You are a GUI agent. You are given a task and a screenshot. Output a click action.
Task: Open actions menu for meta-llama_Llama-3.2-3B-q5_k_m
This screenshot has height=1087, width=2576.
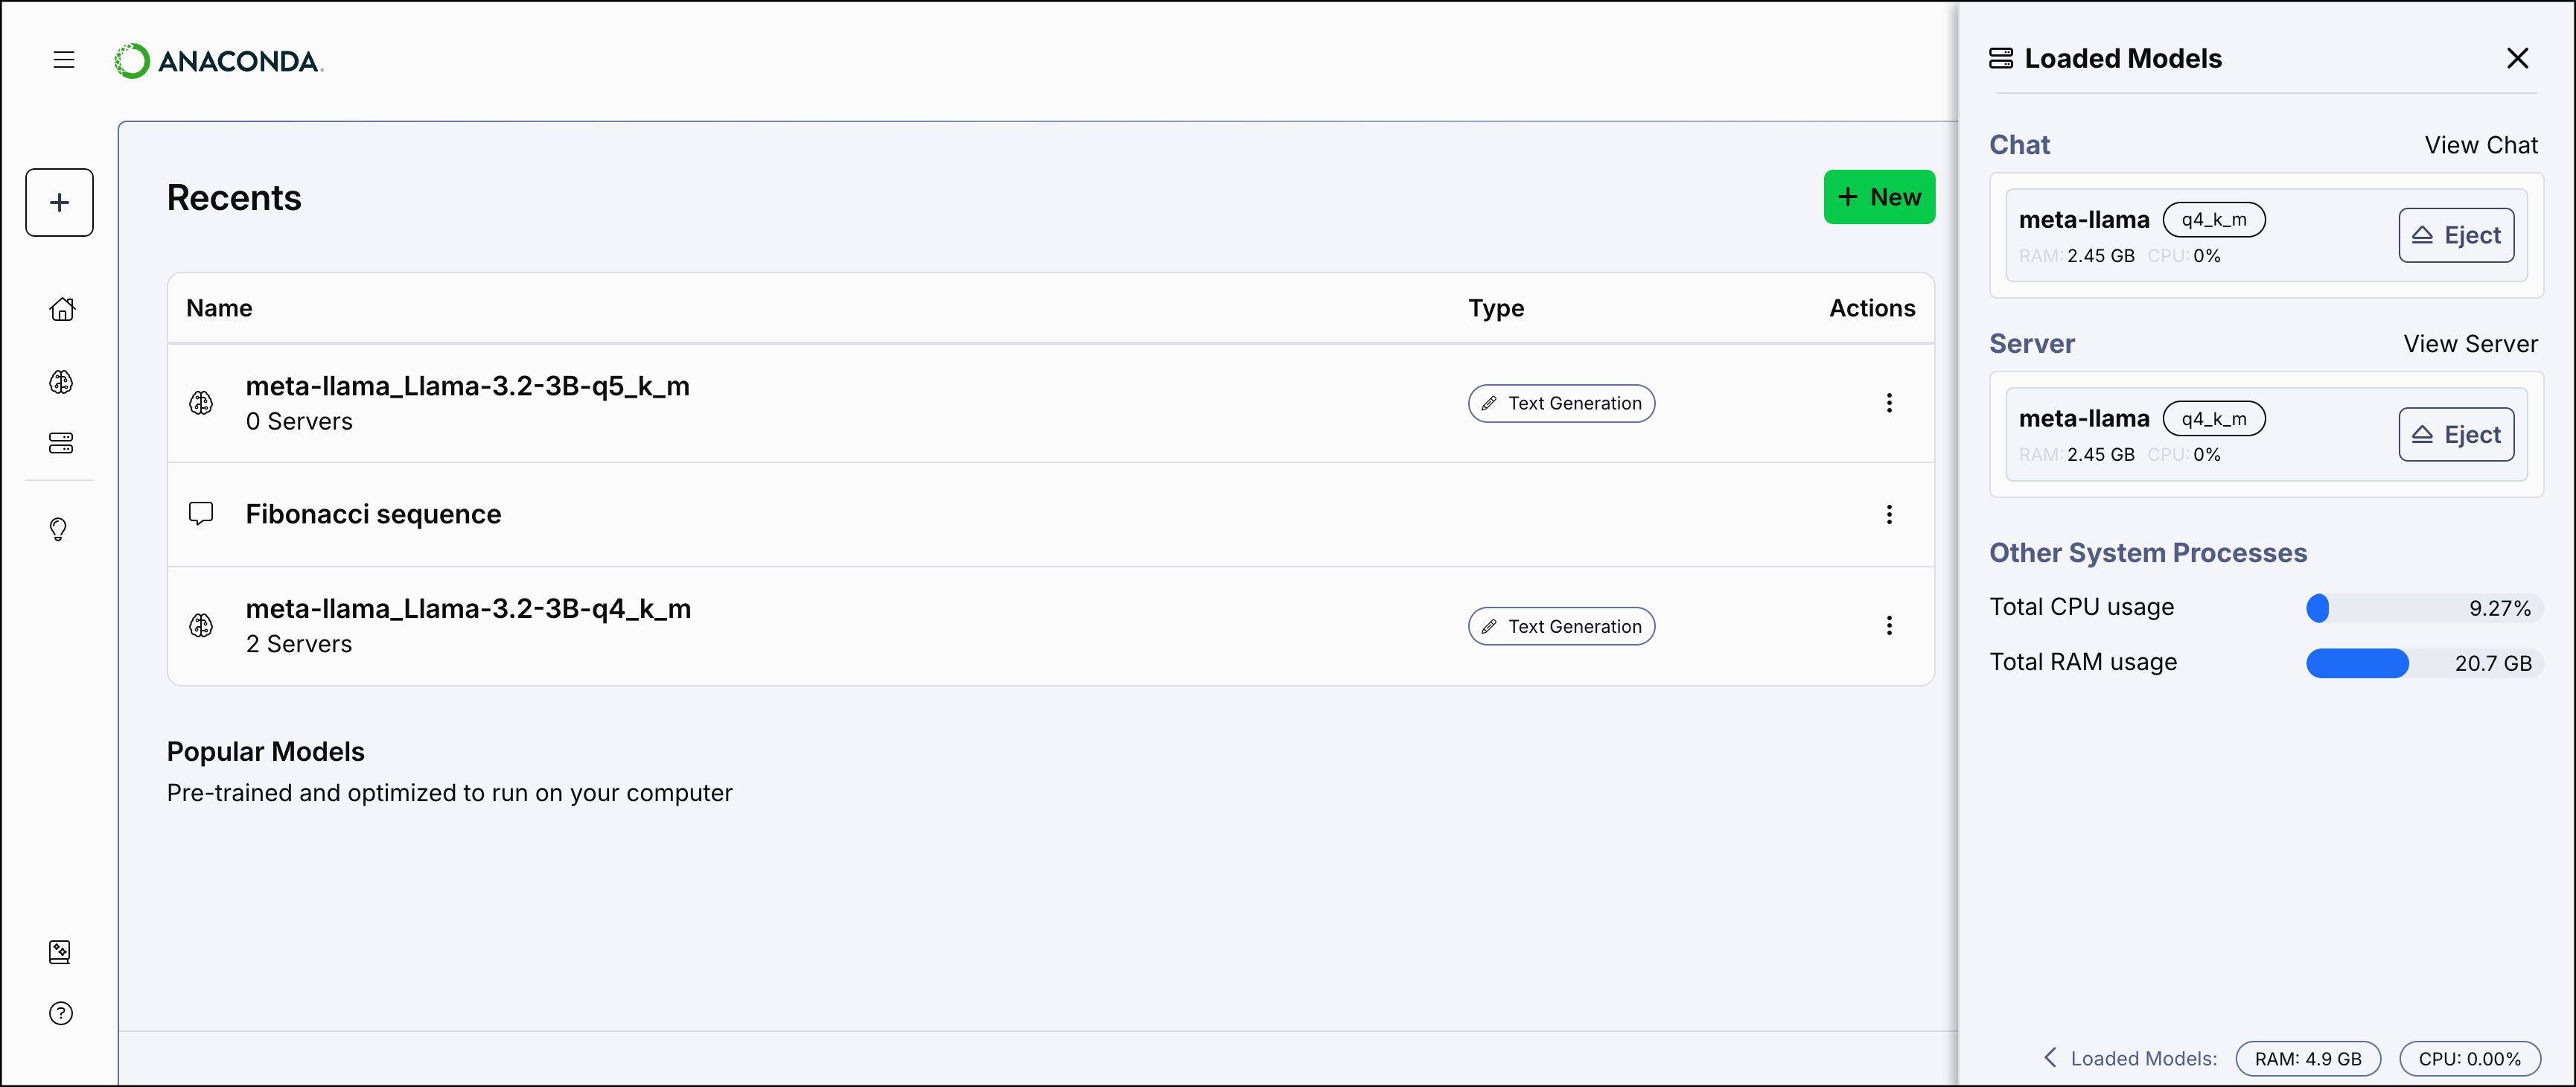1890,403
